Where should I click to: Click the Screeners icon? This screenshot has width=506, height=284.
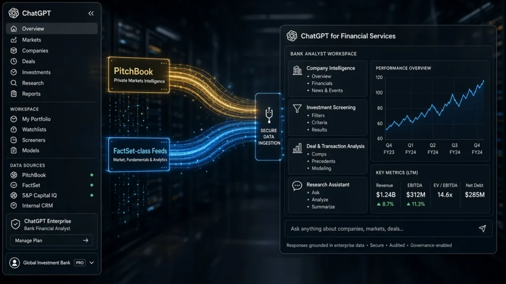(13, 140)
